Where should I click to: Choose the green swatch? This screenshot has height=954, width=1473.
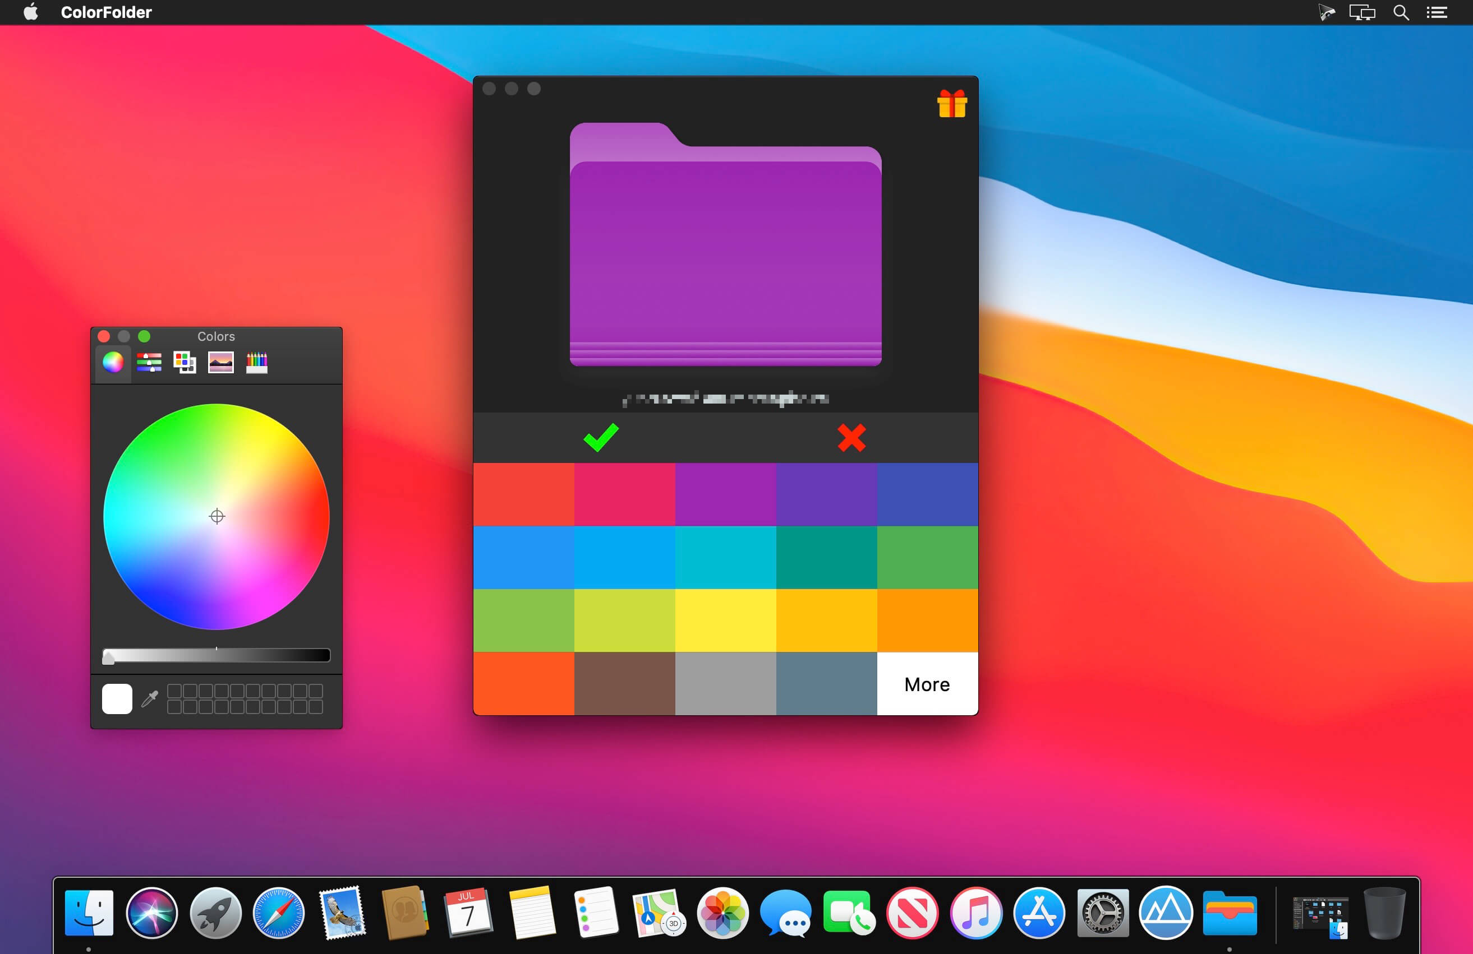pos(927,558)
